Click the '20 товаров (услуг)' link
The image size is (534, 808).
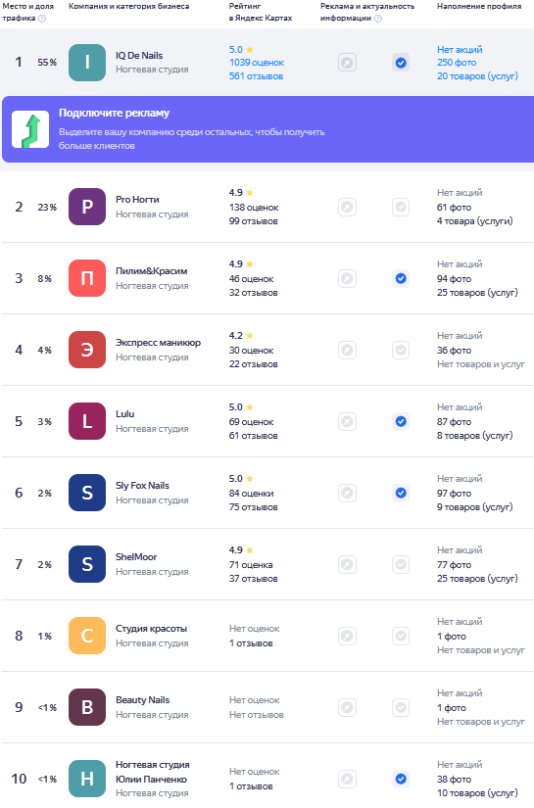coord(477,76)
